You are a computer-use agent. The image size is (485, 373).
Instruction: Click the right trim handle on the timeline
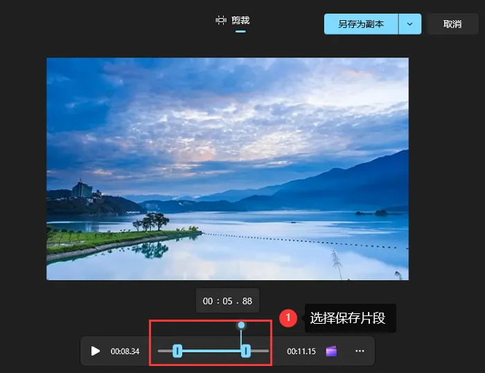coord(245,351)
